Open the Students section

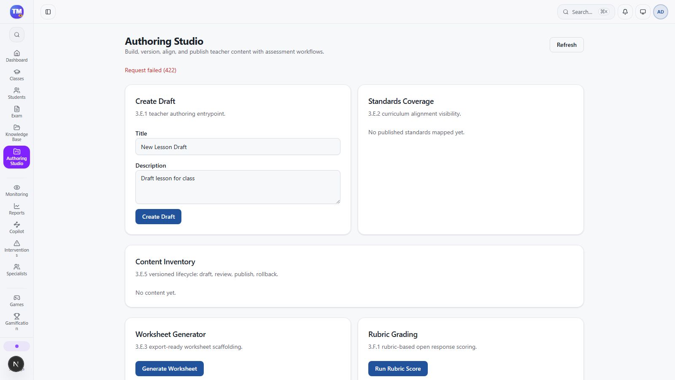click(17, 93)
